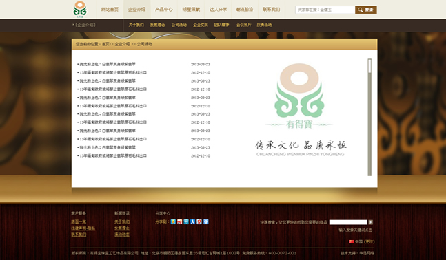The height and width of the screenshot is (260, 446).
Task: Click the fifth red-and-white share icon
Action: 199,221
